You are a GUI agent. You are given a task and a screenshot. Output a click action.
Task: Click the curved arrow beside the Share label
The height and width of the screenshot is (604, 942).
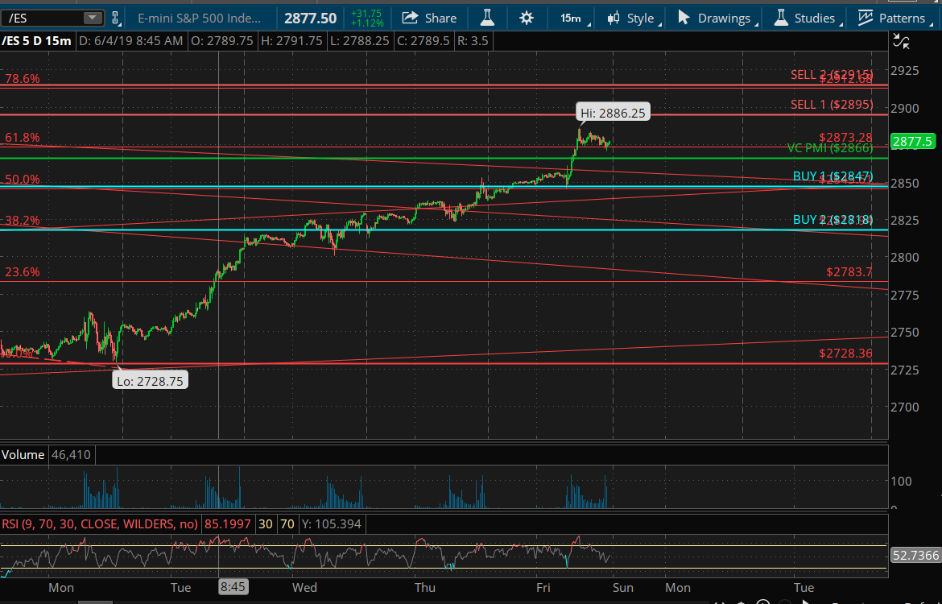pyautogui.click(x=410, y=18)
